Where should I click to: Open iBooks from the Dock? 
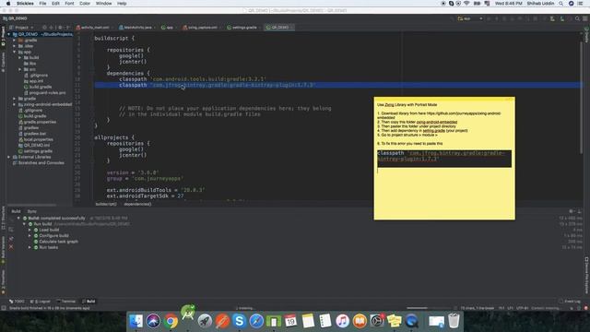click(x=360, y=321)
